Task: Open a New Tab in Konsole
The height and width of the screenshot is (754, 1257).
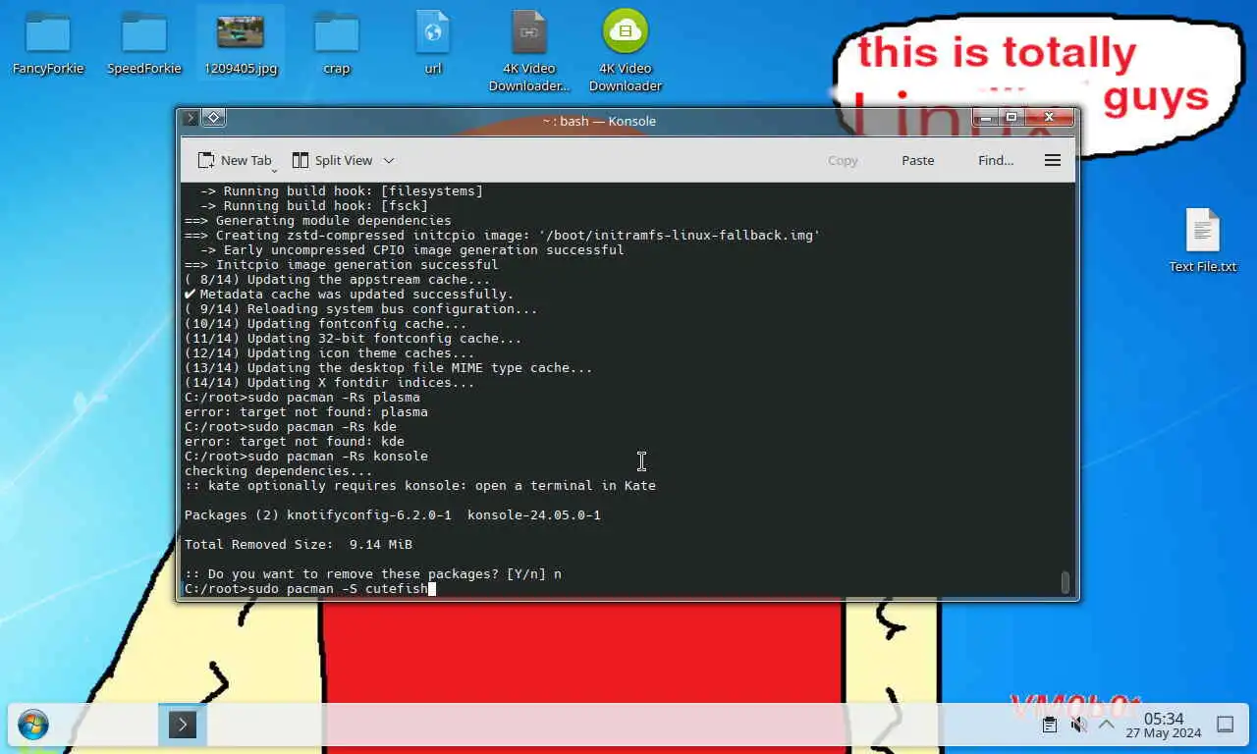Action: 235,160
